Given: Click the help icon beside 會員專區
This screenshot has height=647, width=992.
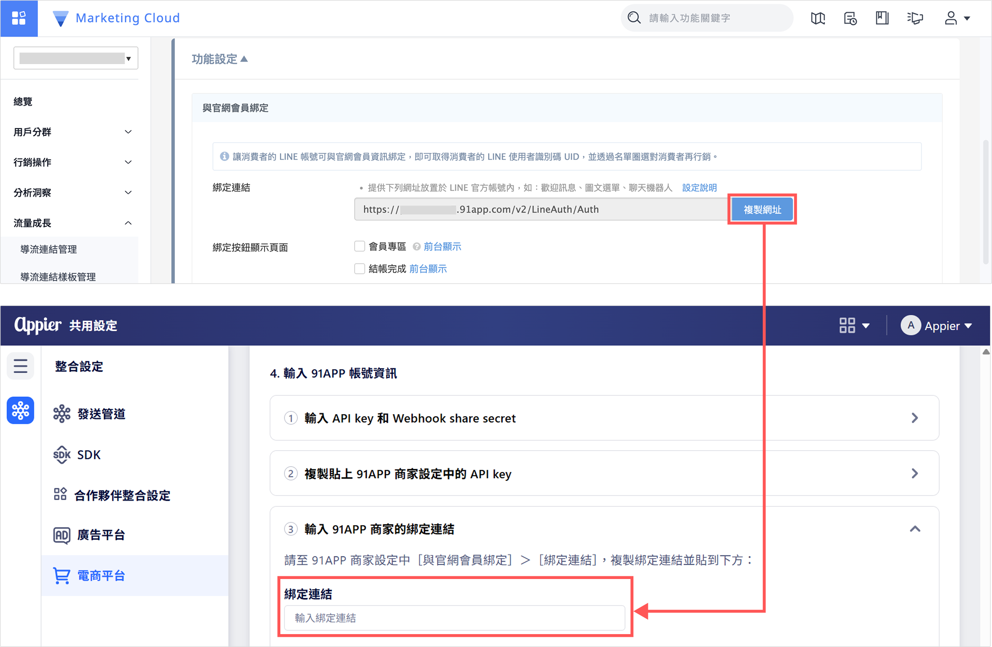Looking at the screenshot, I should (x=416, y=247).
